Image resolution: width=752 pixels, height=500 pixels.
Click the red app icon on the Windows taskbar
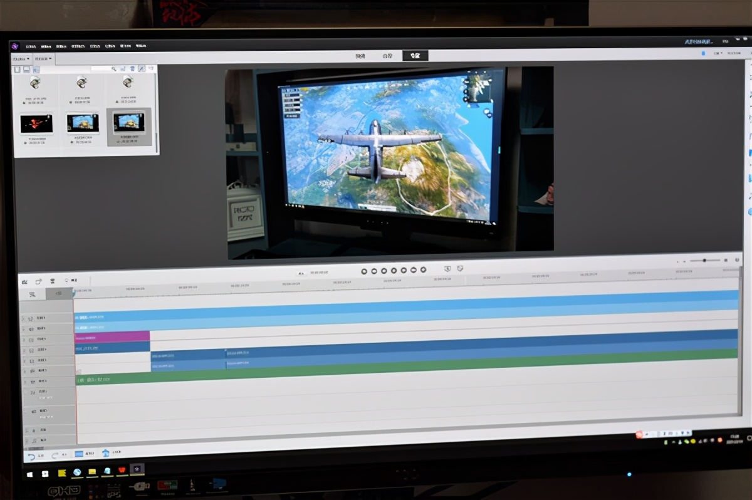[x=122, y=470]
